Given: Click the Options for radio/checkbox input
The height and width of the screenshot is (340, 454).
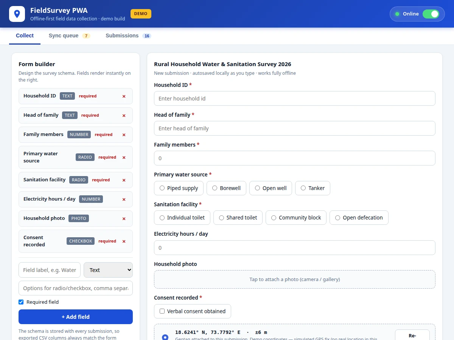Looking at the screenshot, I should click(76, 288).
